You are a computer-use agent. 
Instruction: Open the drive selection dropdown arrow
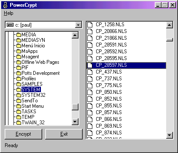[x=78, y=25]
